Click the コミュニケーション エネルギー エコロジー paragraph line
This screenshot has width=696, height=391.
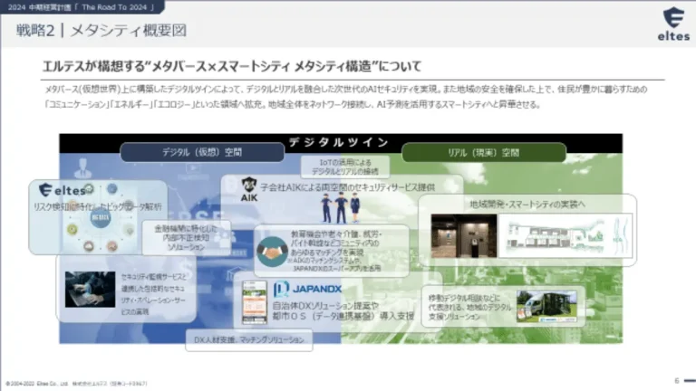tap(293, 105)
